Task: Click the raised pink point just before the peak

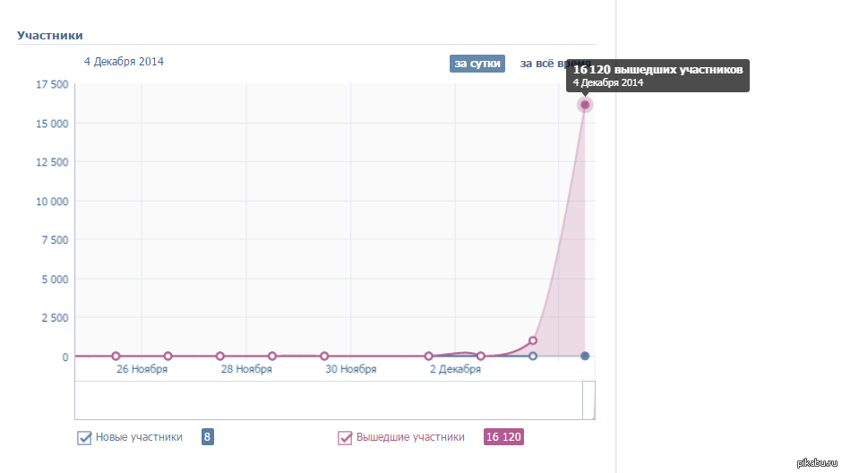Action: [533, 340]
